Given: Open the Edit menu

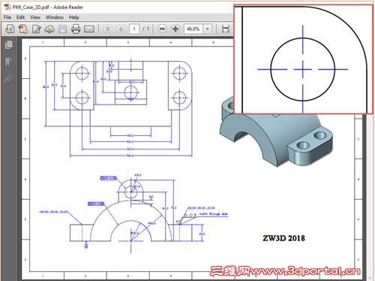Looking at the screenshot, I should pyautogui.click(x=20, y=17).
